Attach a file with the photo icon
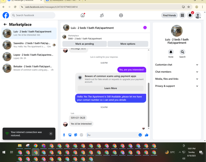Screen dimensions: 206x162 tap(70, 135)
